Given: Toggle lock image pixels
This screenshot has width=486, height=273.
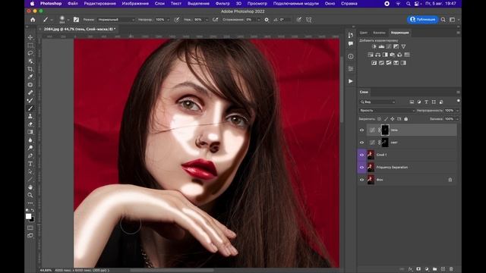Looking at the screenshot, I should click(x=386, y=119).
